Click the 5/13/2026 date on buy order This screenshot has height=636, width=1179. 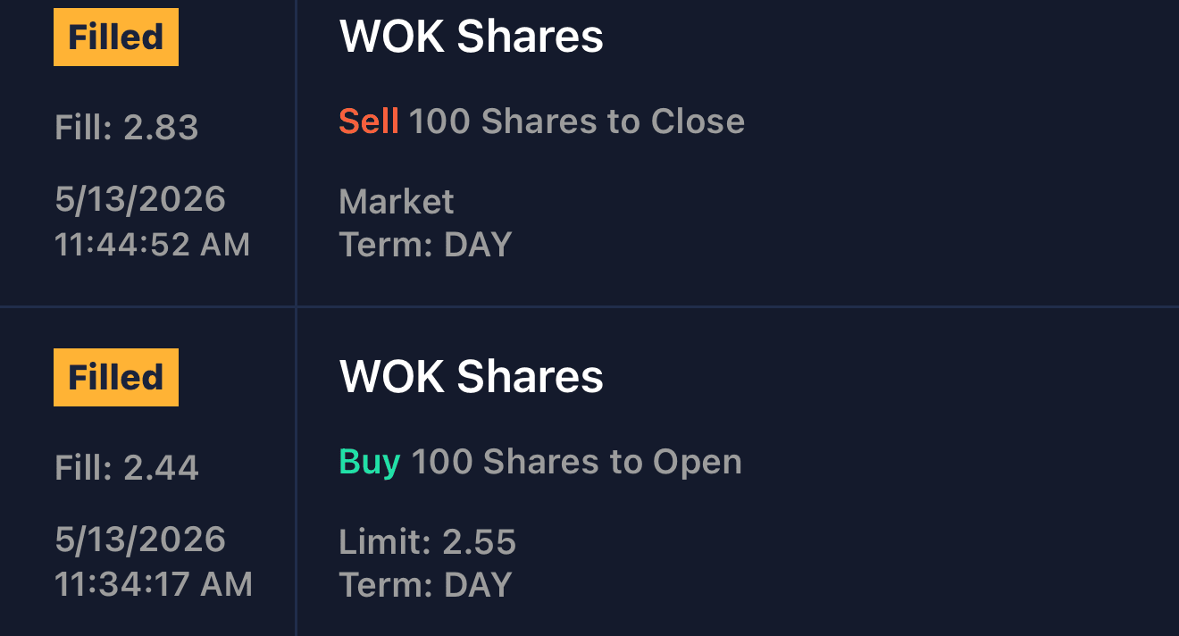pos(140,540)
